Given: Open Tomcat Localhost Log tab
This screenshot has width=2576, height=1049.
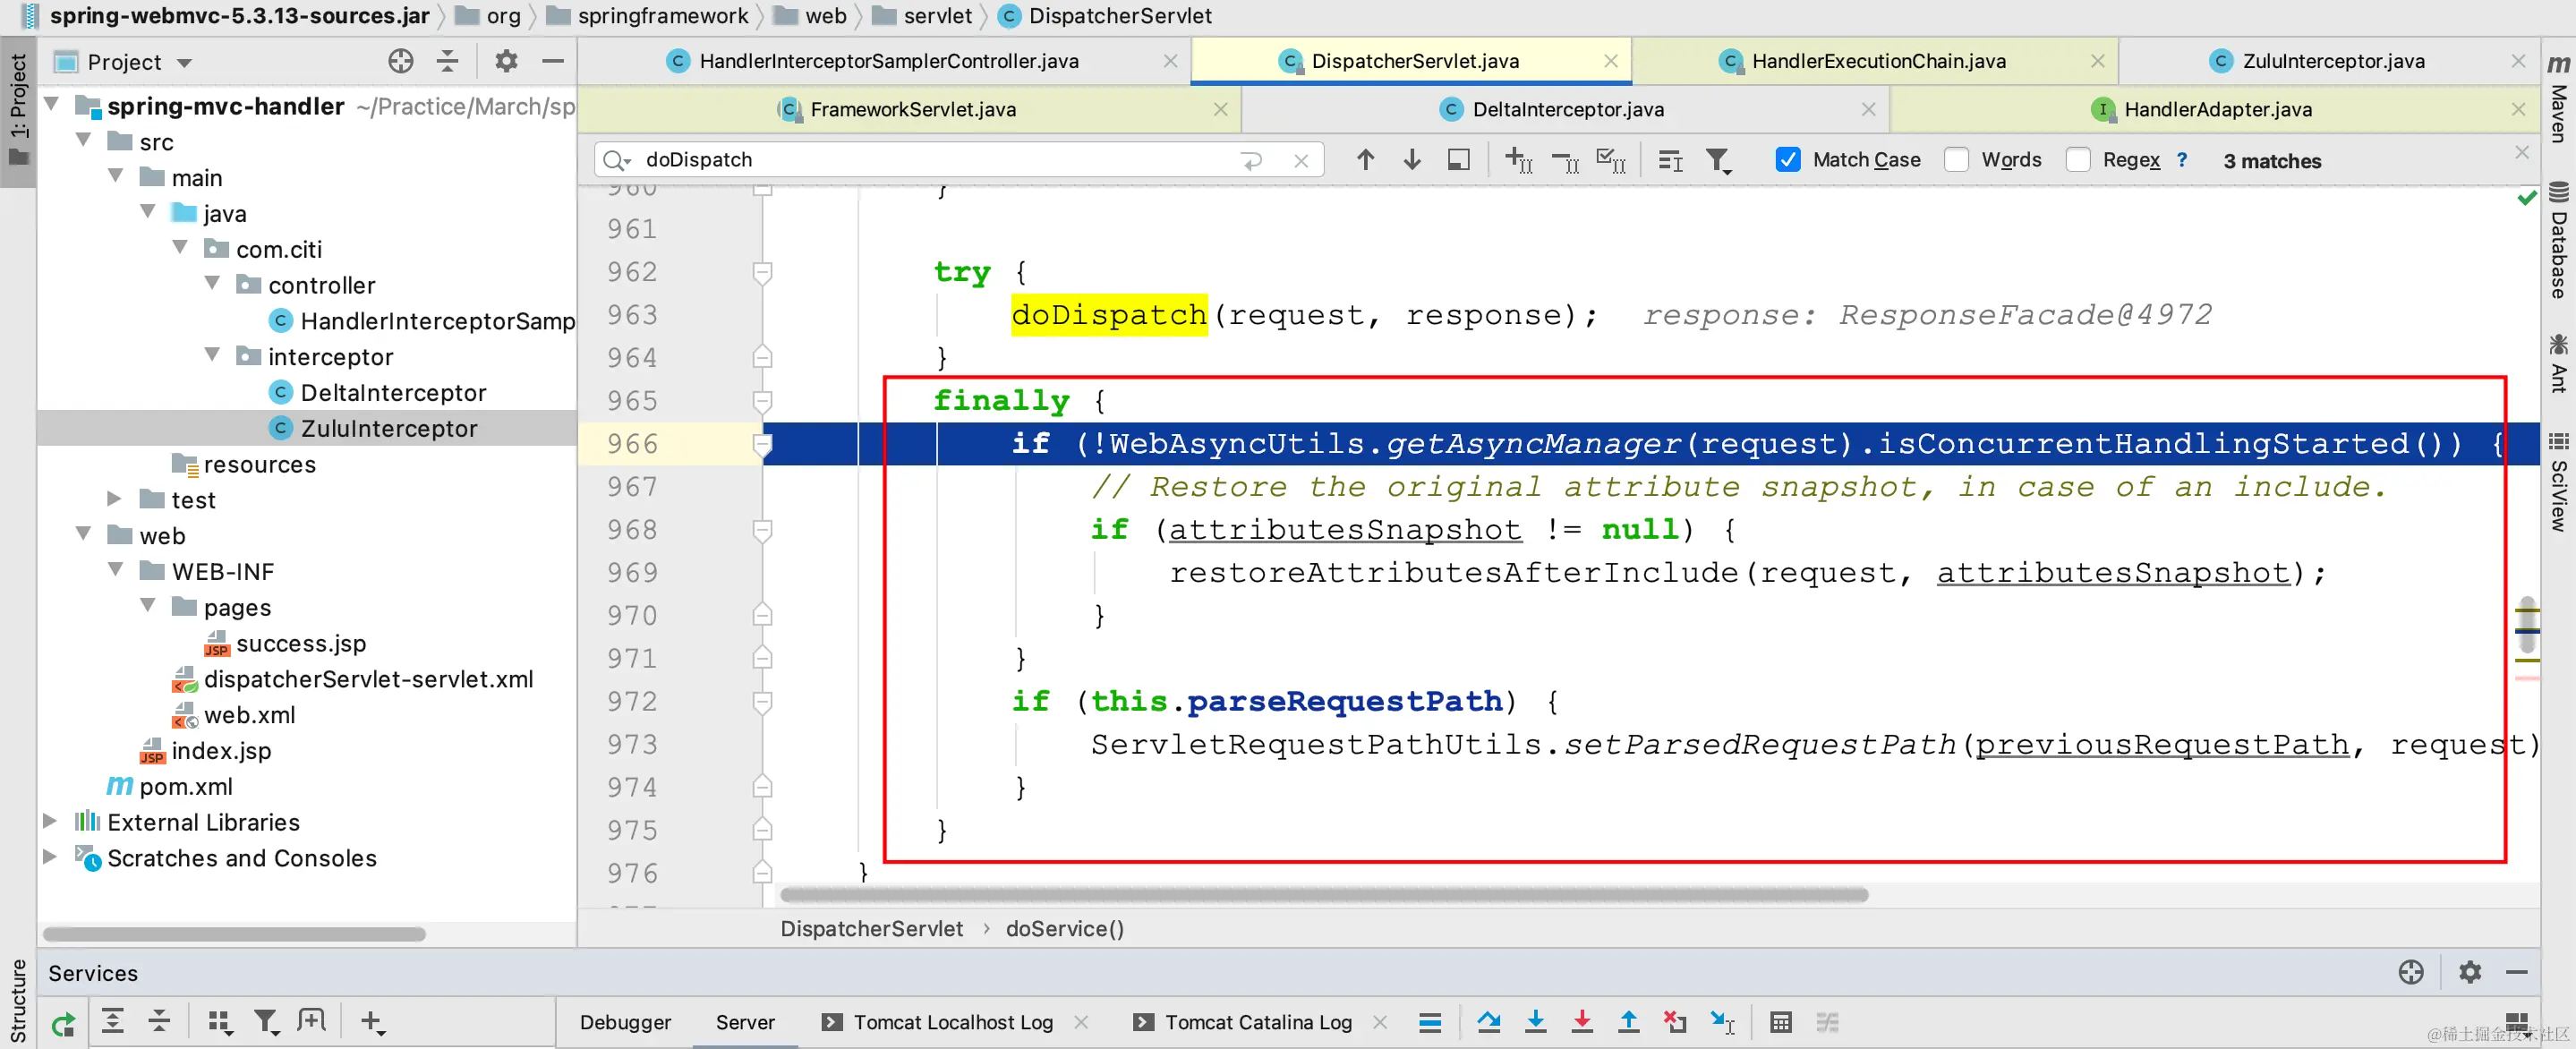Looking at the screenshot, I should [952, 1022].
